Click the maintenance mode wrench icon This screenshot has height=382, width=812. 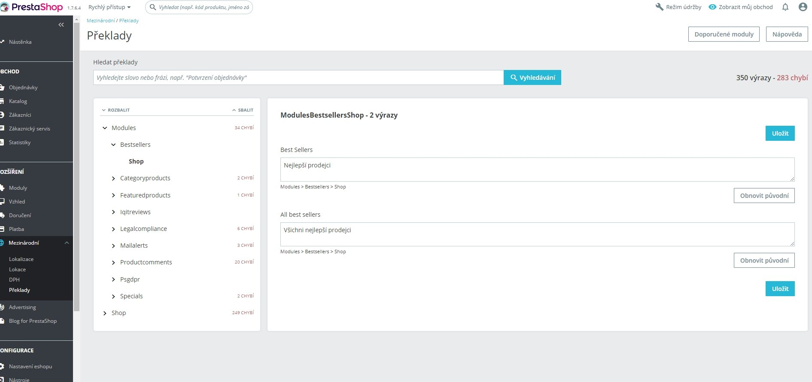pos(660,7)
